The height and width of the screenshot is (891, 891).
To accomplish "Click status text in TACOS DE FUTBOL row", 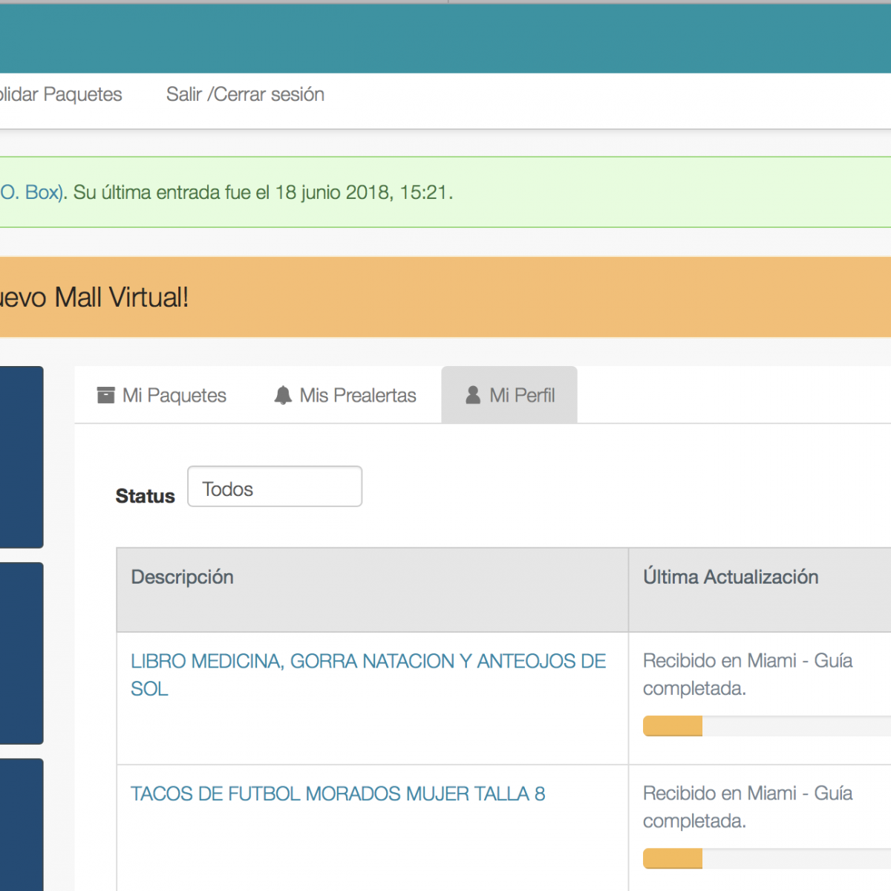I will coord(748,807).
